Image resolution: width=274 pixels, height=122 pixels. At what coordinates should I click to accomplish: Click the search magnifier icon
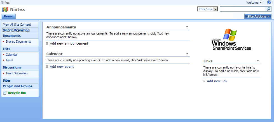pyautogui.click(x=268, y=9)
